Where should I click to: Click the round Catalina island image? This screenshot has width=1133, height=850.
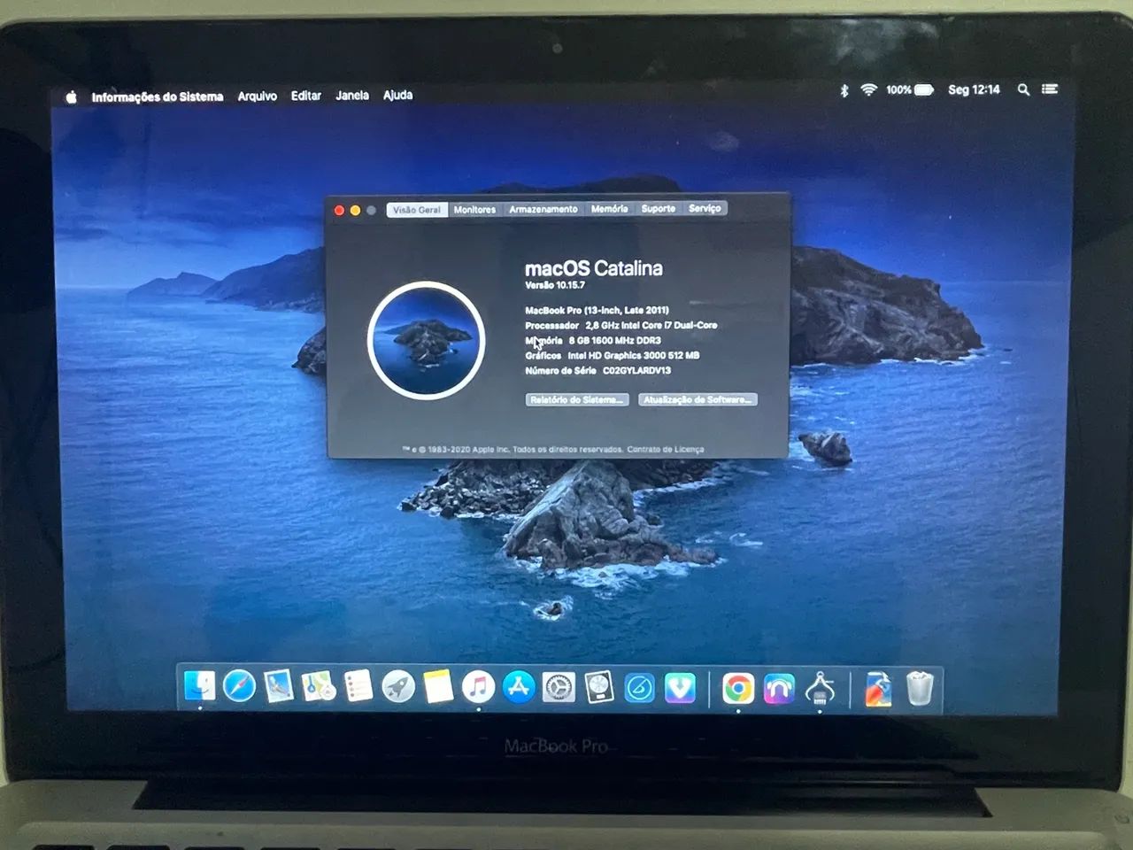coord(427,341)
